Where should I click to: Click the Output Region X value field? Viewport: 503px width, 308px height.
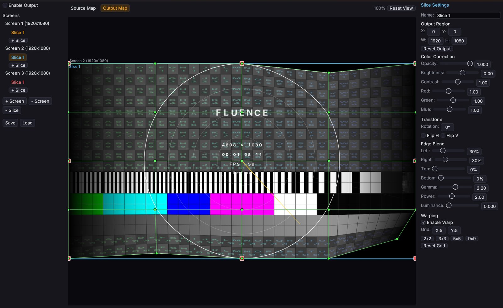pos(433,32)
